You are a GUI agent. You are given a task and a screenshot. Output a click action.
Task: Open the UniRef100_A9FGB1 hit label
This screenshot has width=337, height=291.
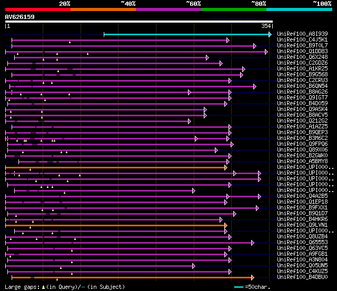pyautogui.click(x=302, y=254)
